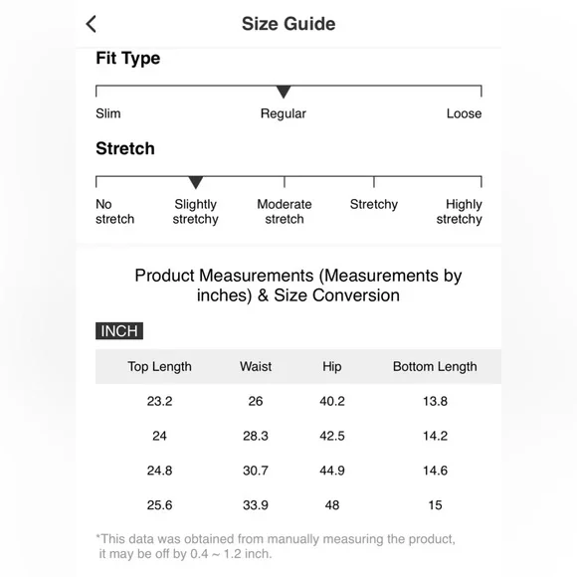
Task: Select the 15 bottom length cell
Action: [435, 505]
